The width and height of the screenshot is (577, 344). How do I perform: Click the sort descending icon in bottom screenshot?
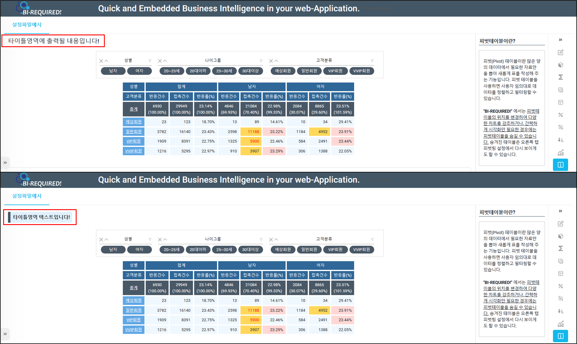[560, 311]
